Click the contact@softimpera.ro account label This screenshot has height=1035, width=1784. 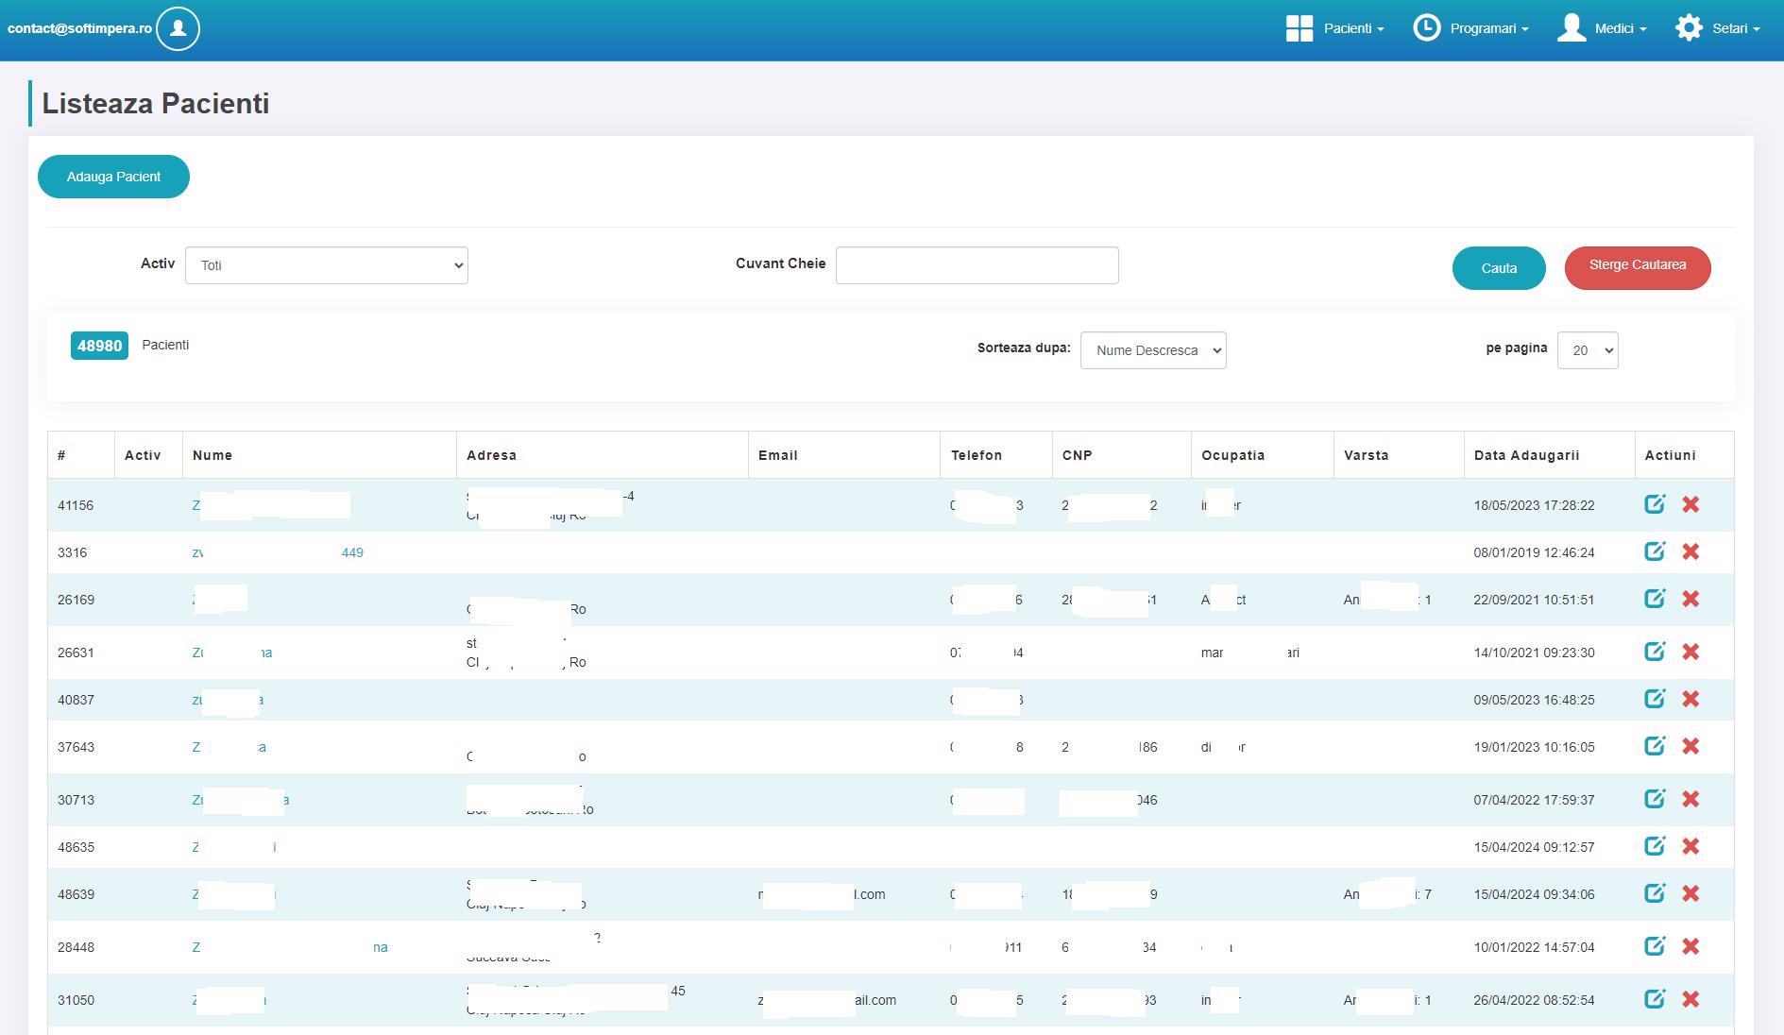(x=79, y=28)
